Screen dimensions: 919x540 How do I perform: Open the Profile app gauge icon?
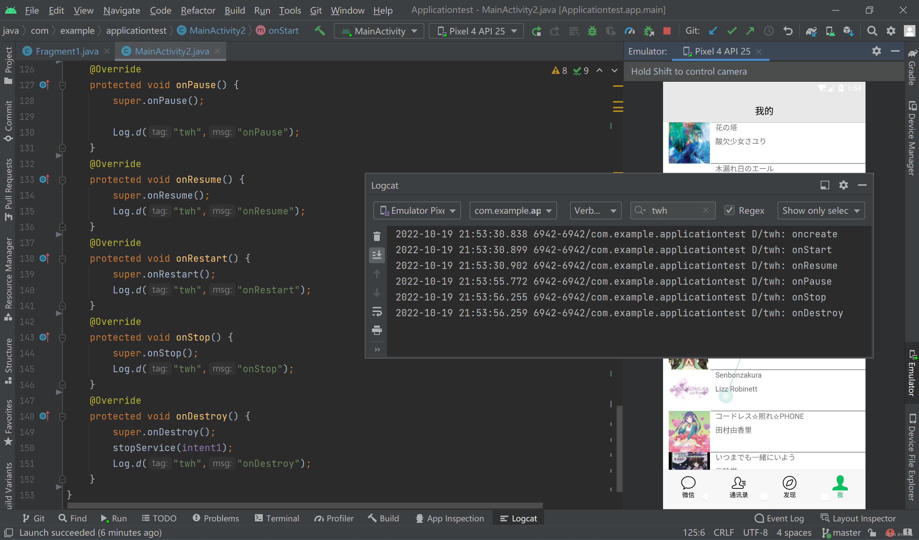coord(630,31)
